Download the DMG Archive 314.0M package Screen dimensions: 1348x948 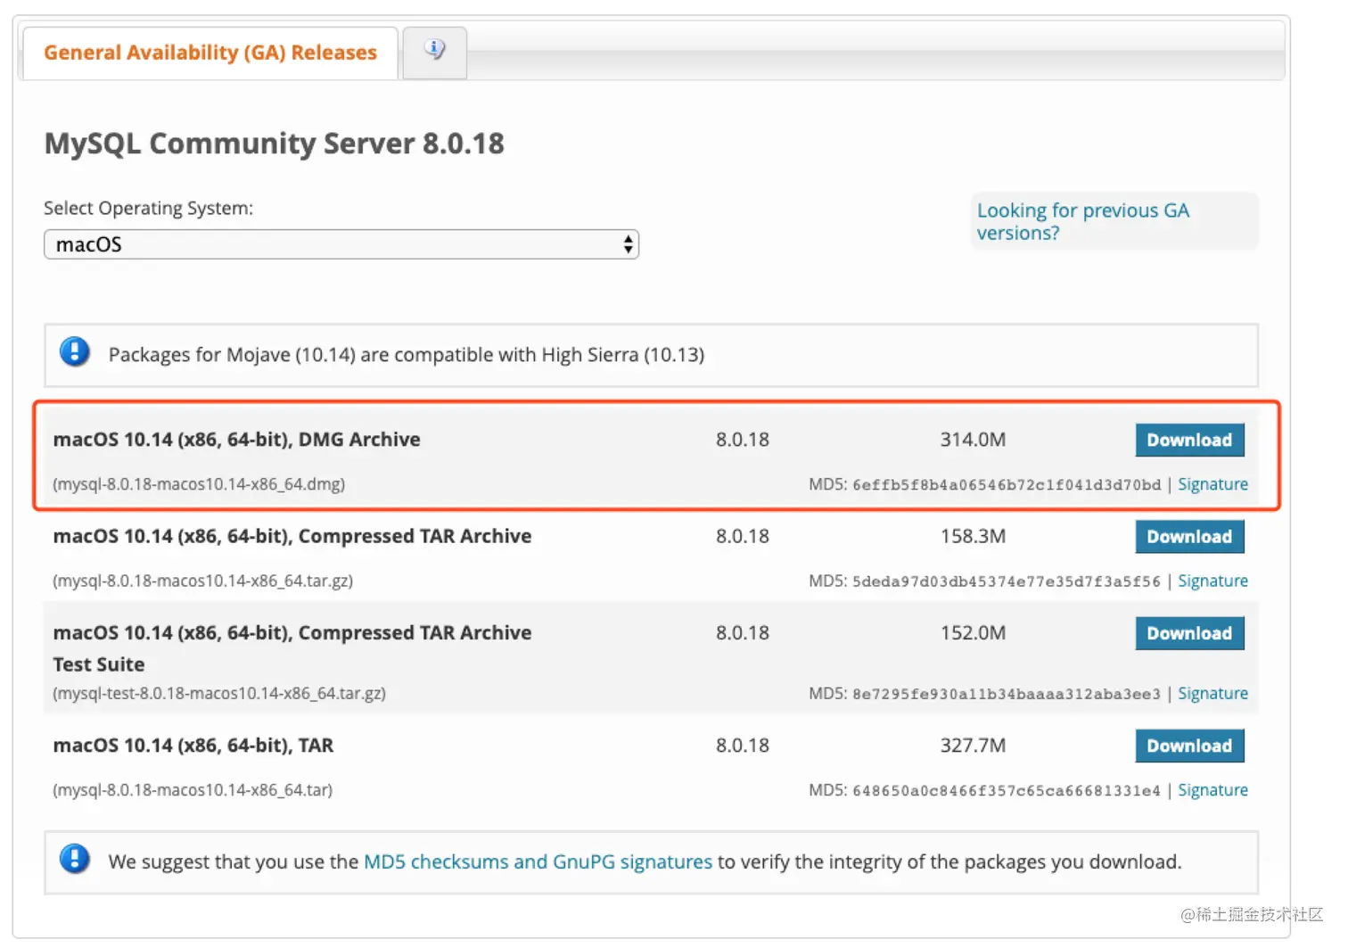1189,440
